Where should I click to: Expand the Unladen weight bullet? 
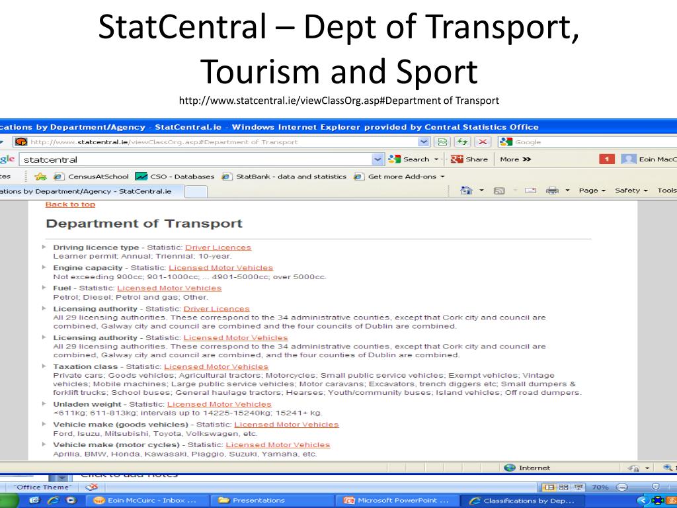(44, 404)
